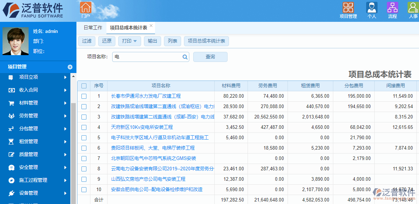Click the sidebar settings gear icon
The height and width of the screenshot is (204, 419).
[70, 67]
